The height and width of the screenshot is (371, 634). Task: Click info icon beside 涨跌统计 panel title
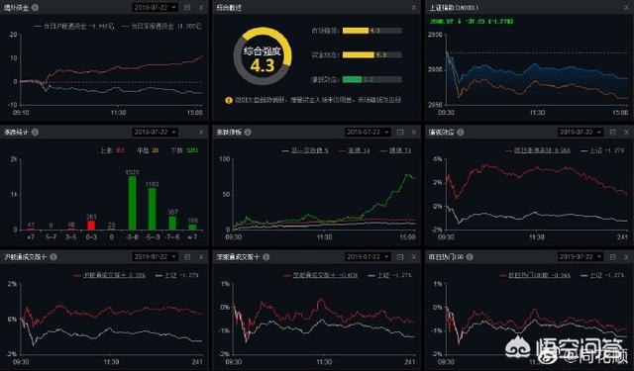[36, 132]
